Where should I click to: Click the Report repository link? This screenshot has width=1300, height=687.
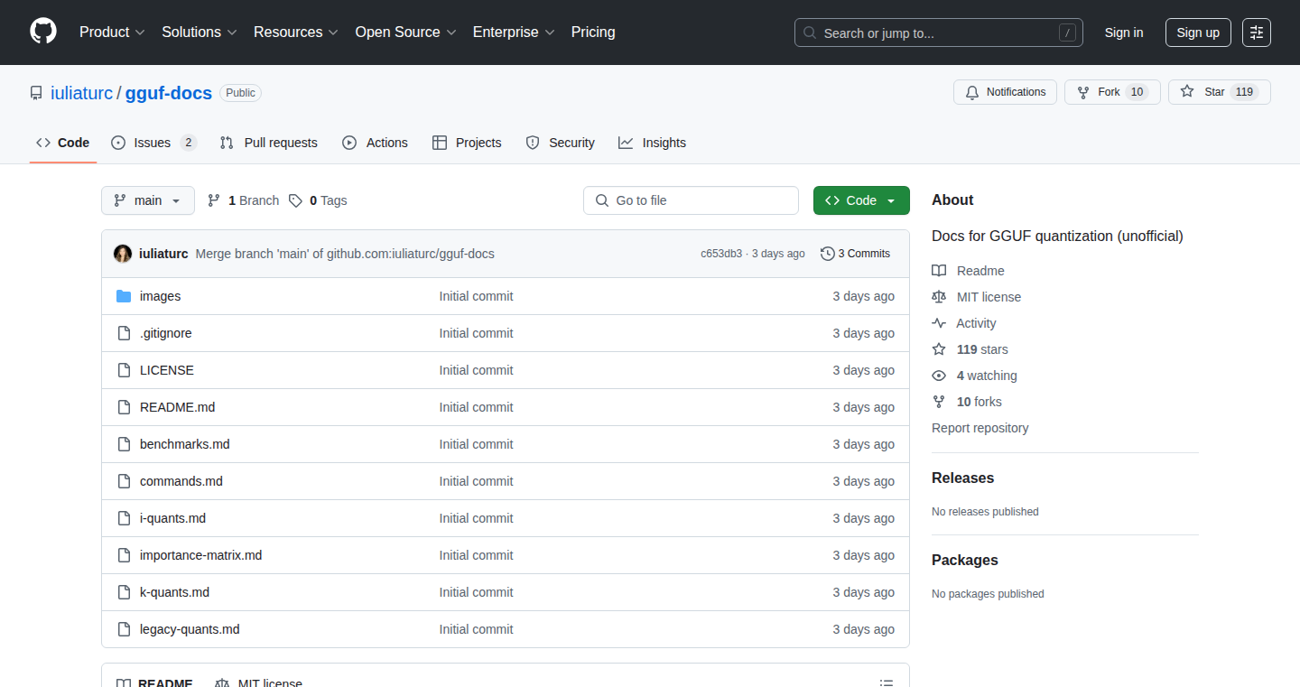[x=980, y=428]
